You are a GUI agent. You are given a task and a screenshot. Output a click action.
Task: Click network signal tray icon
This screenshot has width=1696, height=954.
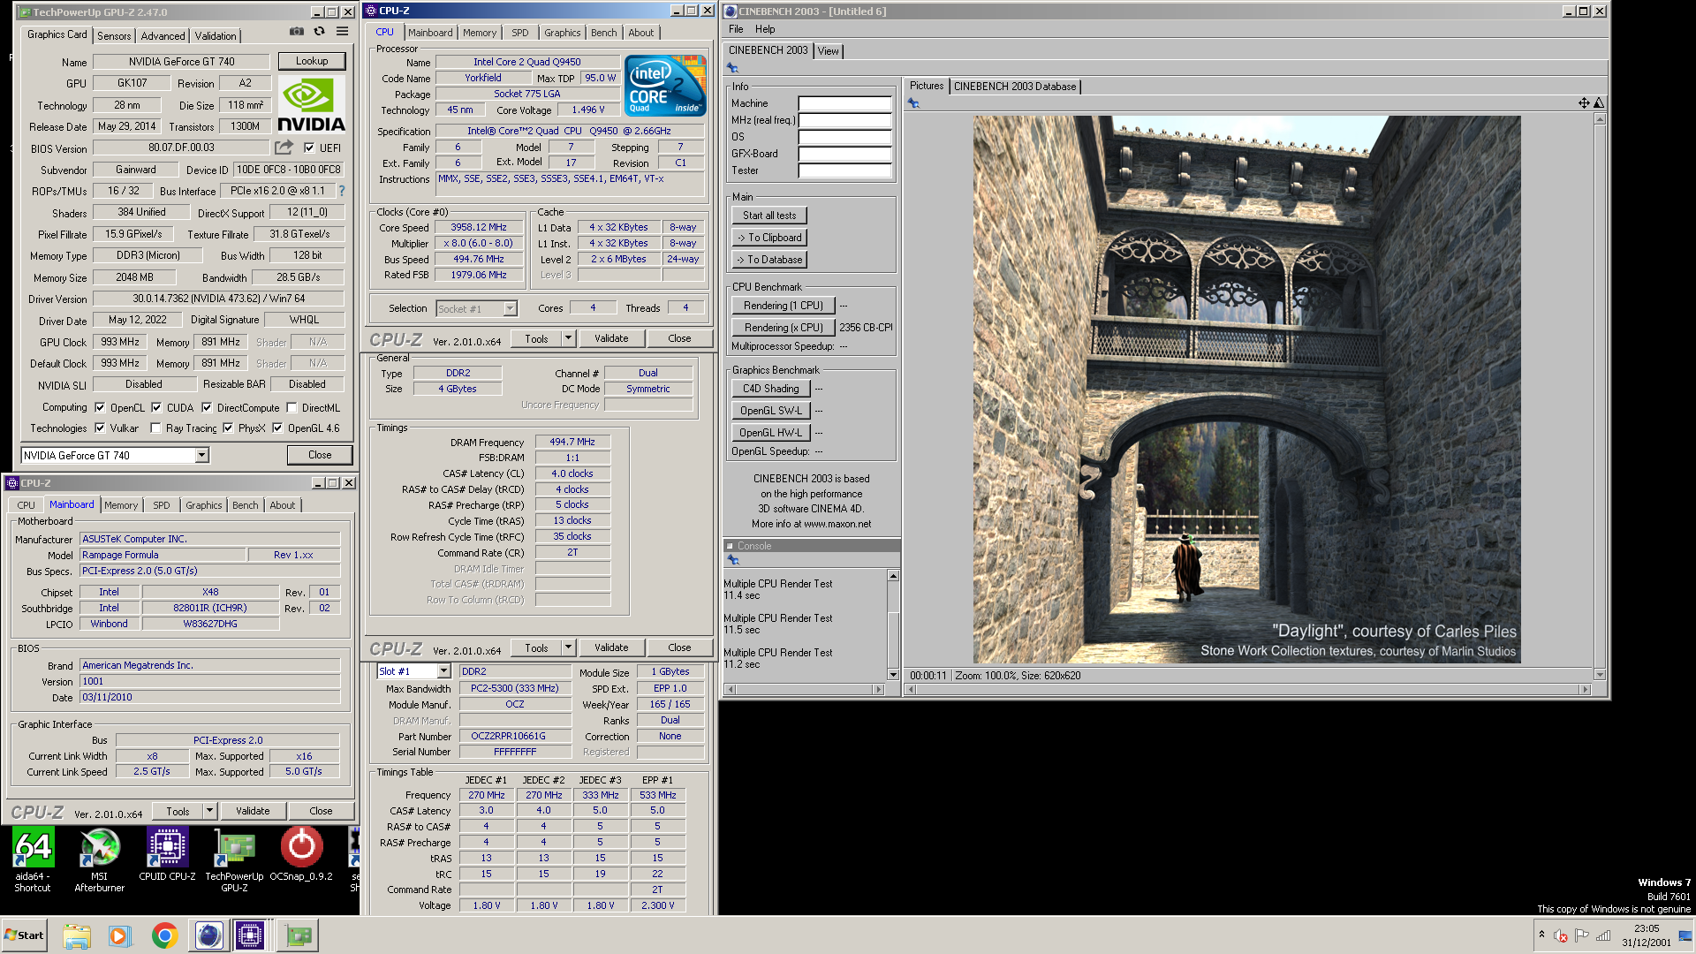click(1603, 935)
